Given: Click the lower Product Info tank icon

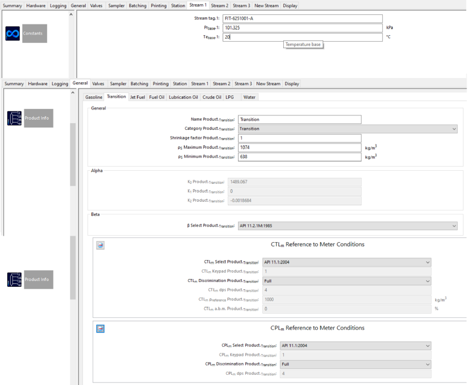Looking at the screenshot, I should pos(14,280).
